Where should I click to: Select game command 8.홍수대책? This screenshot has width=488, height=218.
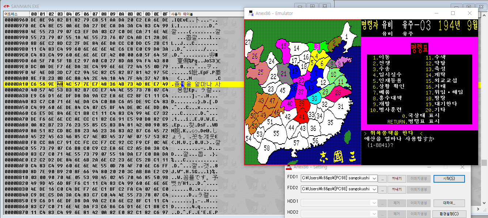click(387, 98)
